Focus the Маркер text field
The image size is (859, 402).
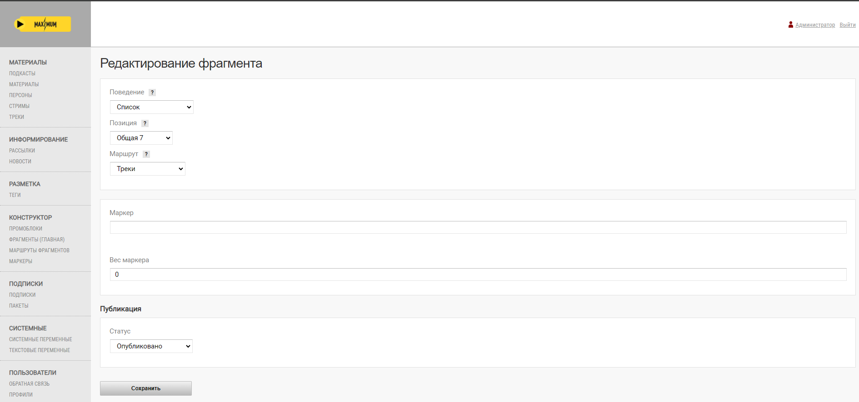pyautogui.click(x=478, y=227)
